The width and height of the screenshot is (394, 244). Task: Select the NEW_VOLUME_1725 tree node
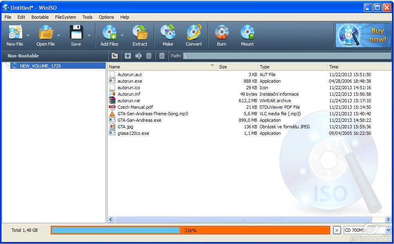click(40, 66)
